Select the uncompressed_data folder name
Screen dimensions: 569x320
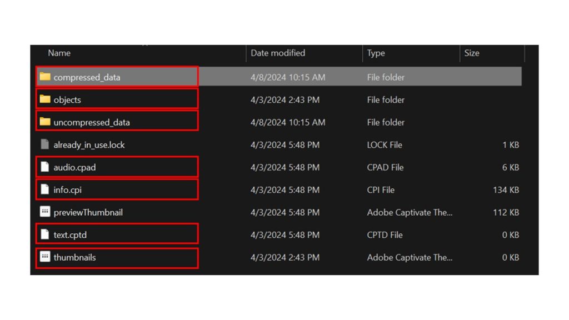(x=92, y=122)
